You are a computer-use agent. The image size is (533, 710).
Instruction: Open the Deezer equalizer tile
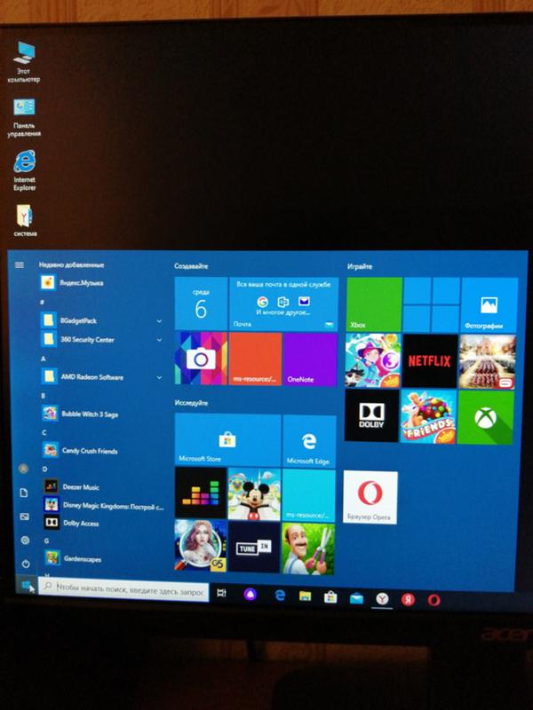(x=201, y=493)
